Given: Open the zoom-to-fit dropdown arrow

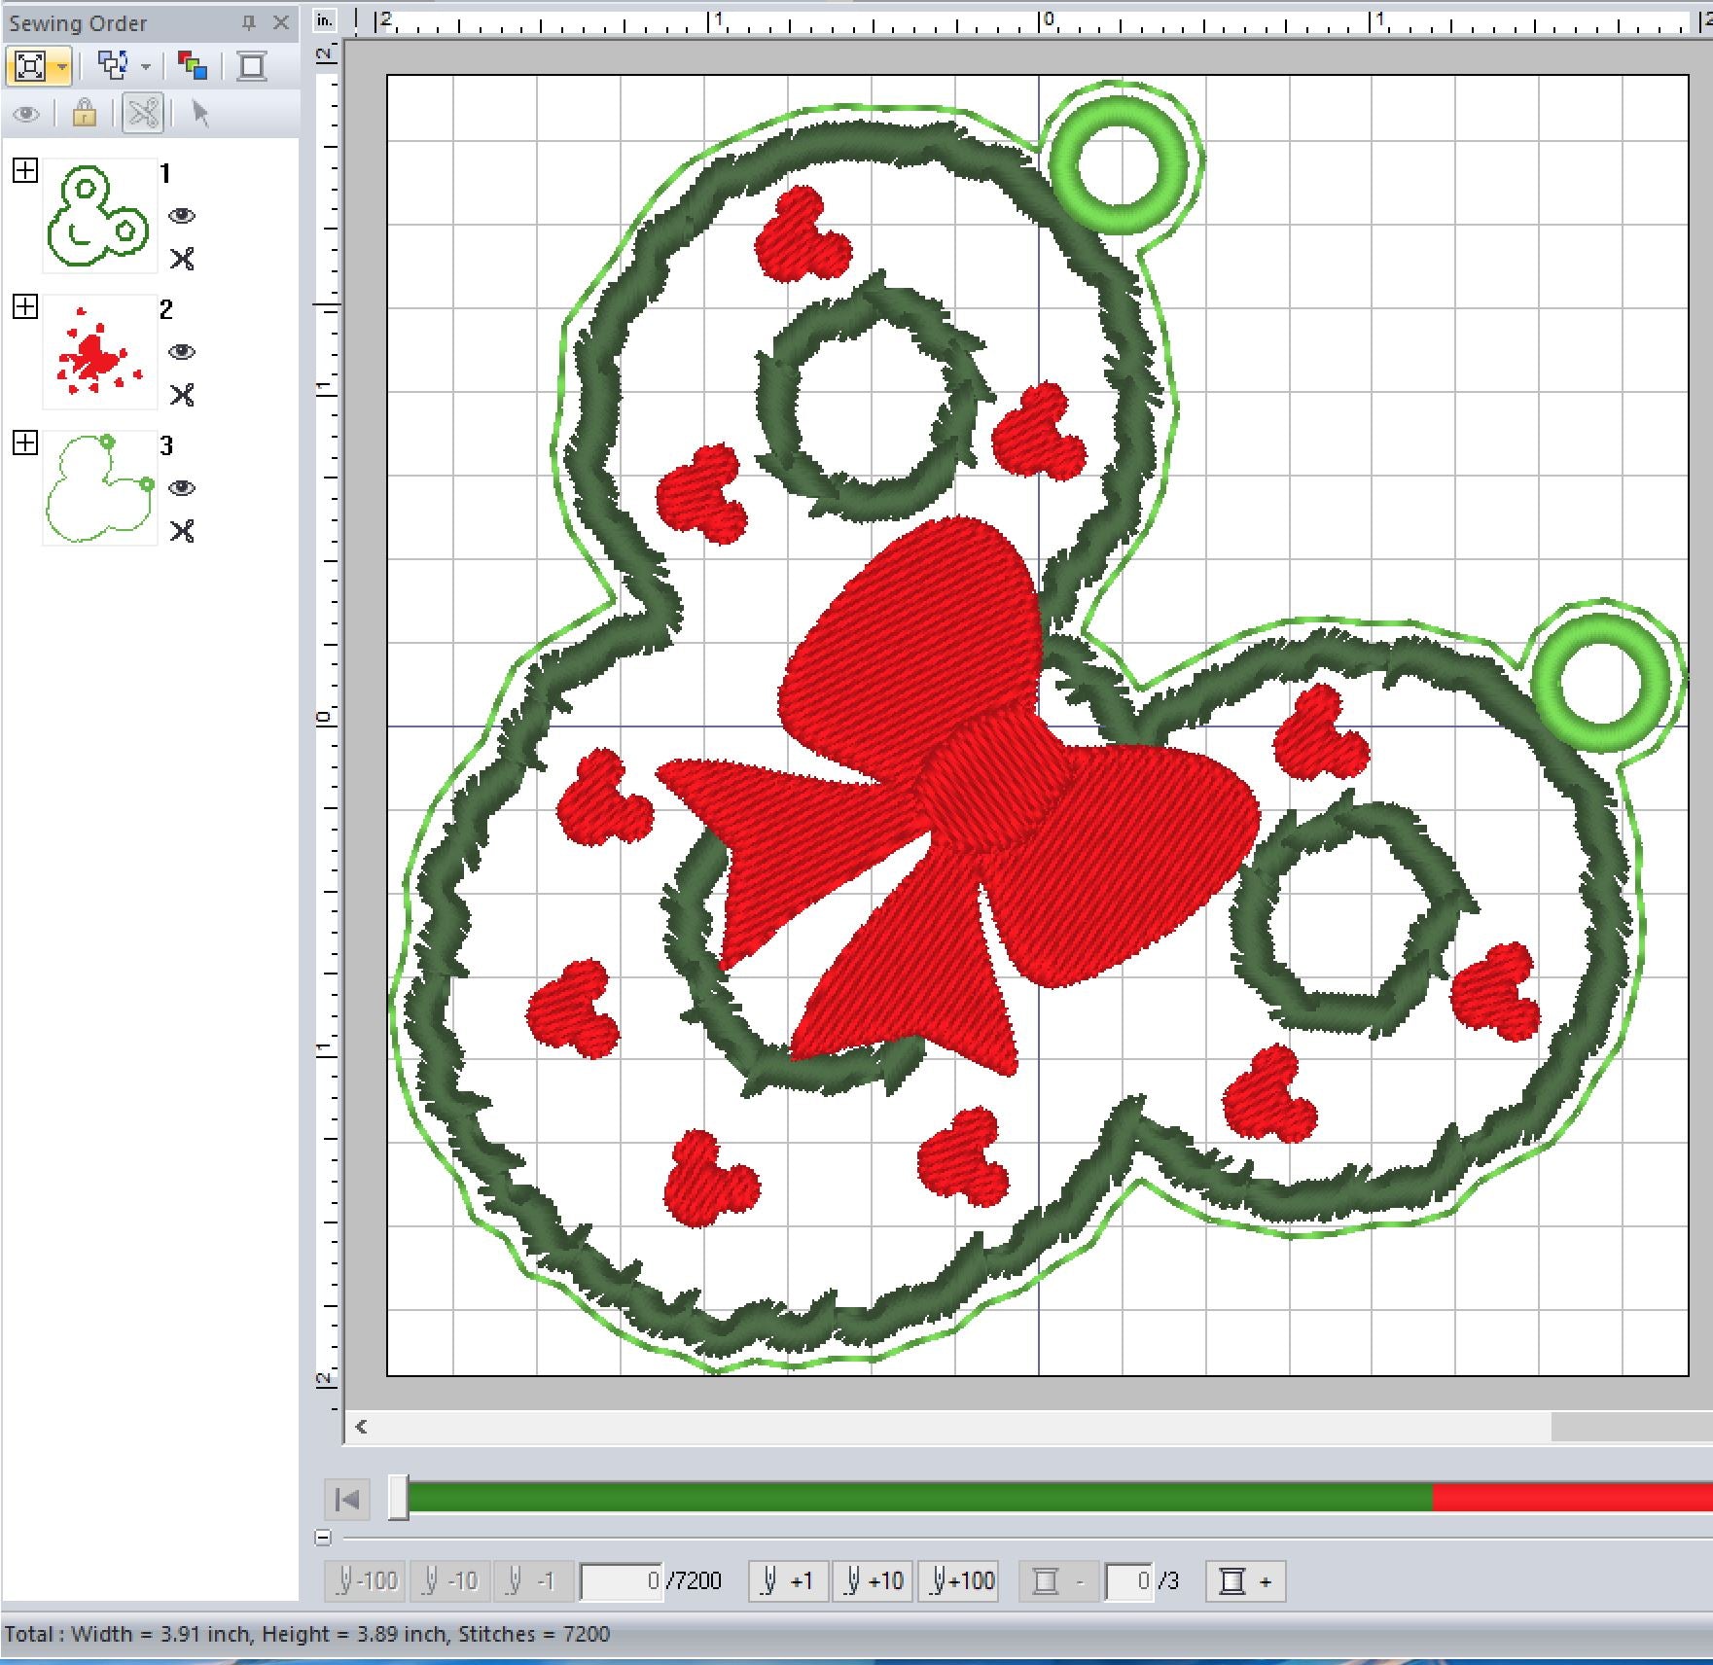Looking at the screenshot, I should [x=62, y=67].
